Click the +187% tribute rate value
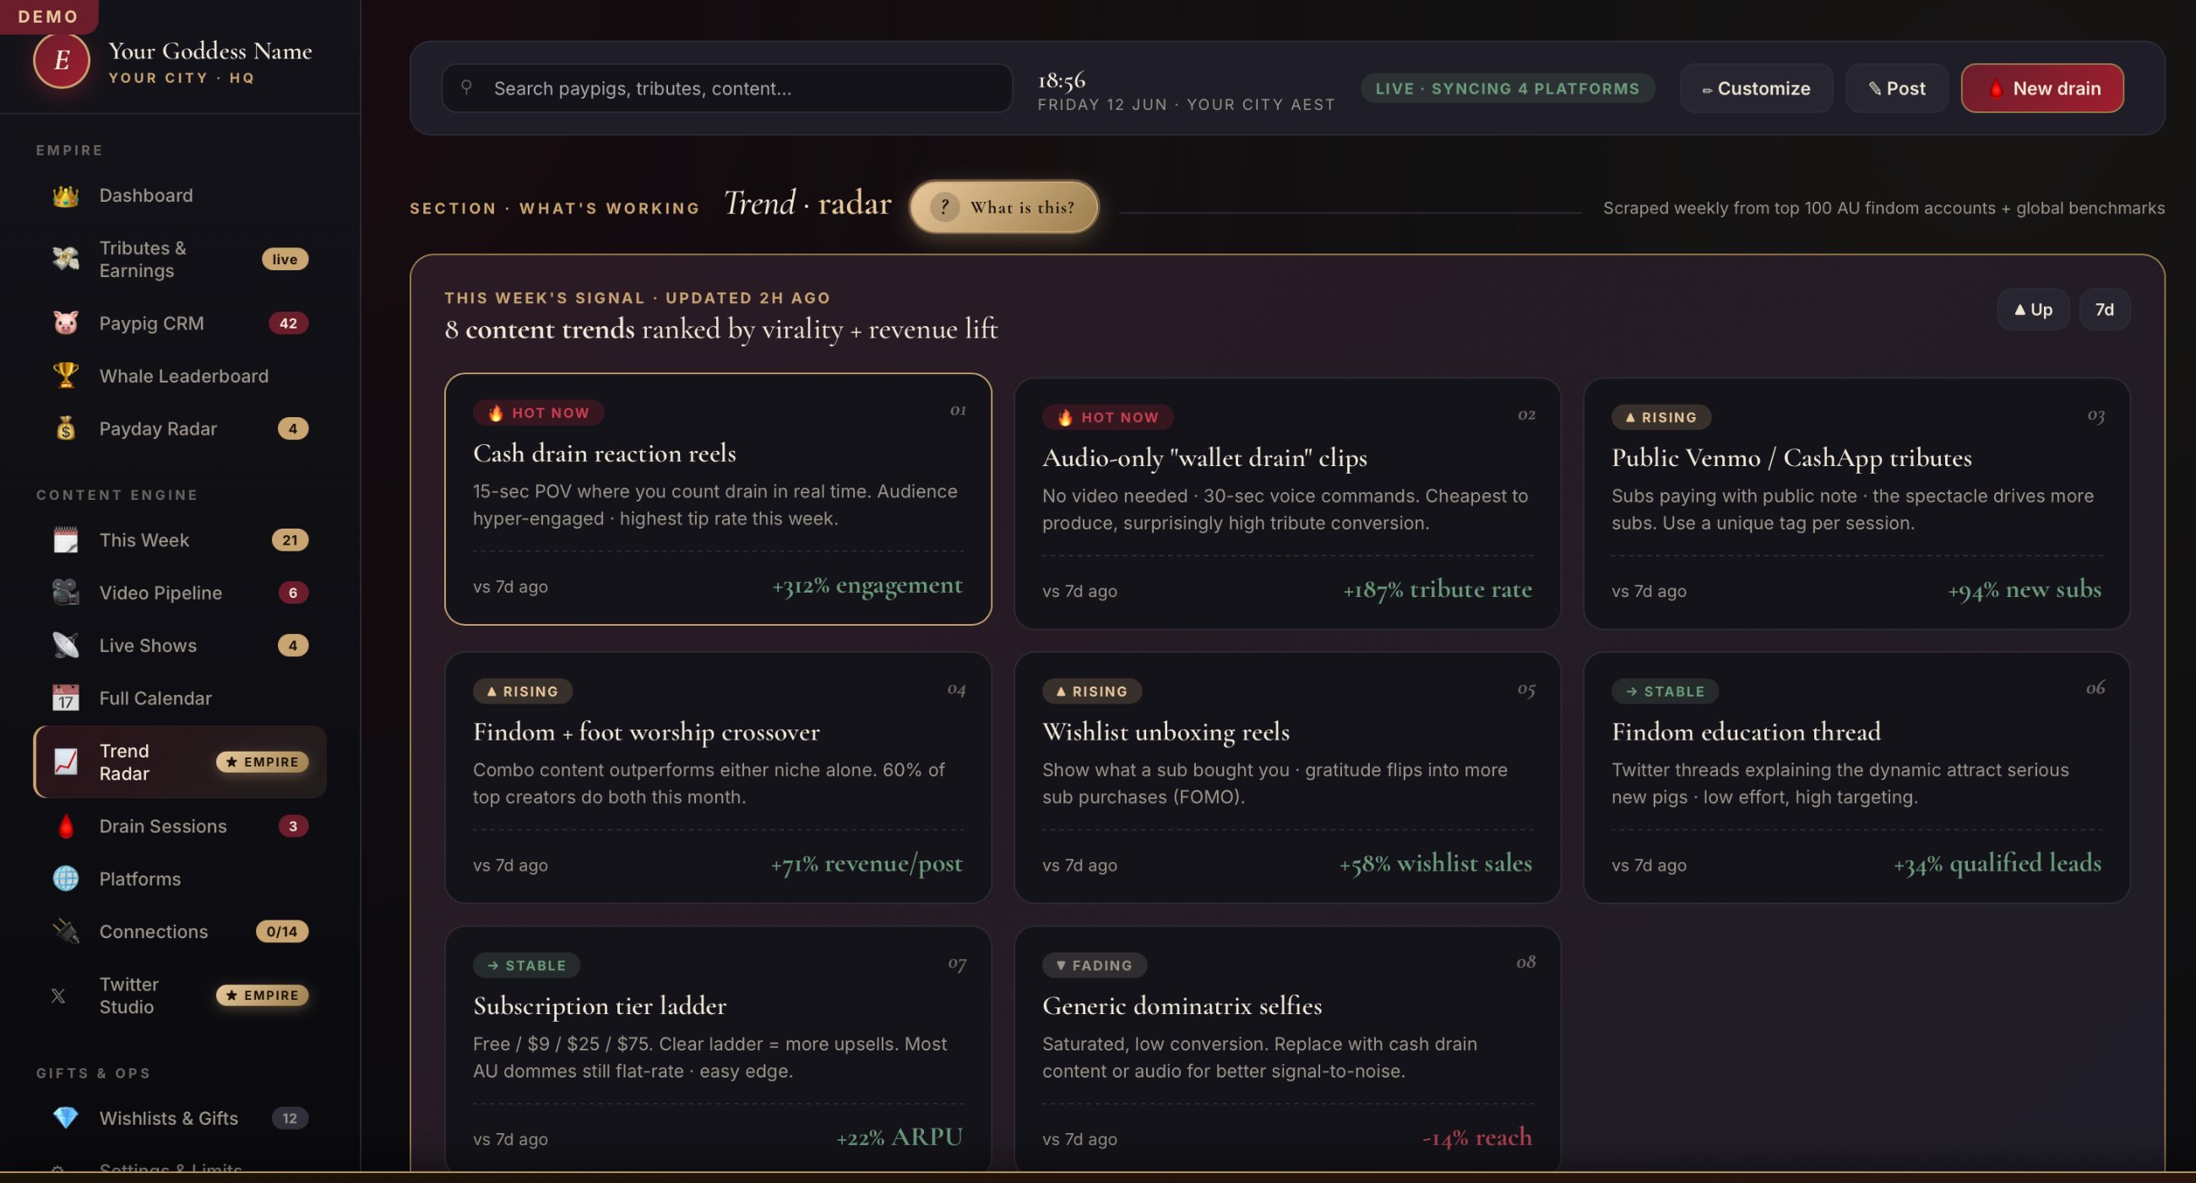This screenshot has height=1183, width=2196. (1438, 589)
